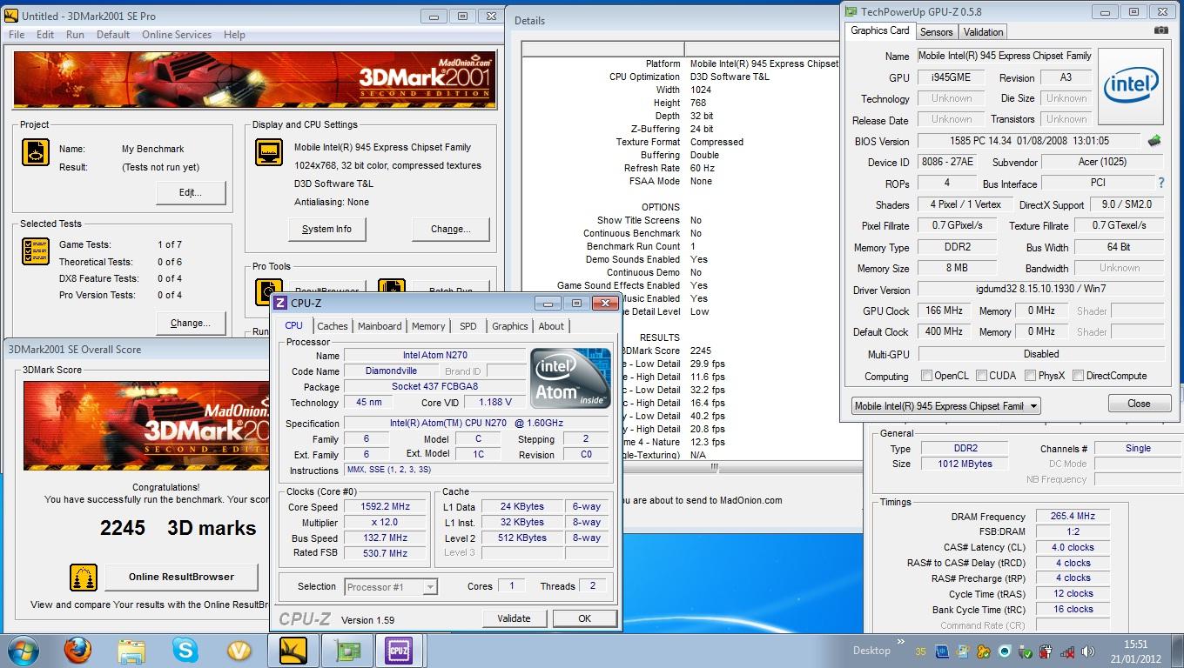Click the Bus Interface question mark icon
The image size is (1184, 668).
coord(1161,183)
